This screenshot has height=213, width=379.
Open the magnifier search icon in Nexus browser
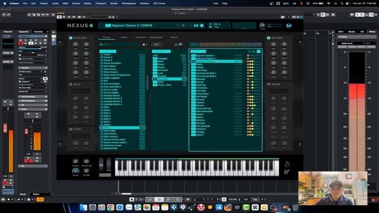click(x=101, y=44)
